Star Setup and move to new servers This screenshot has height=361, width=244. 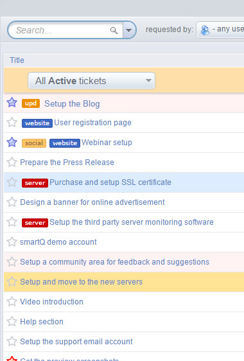click(x=12, y=281)
